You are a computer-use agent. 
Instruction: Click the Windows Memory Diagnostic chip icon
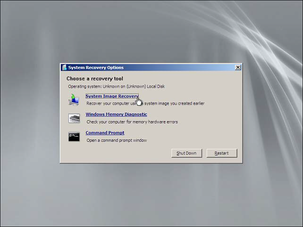click(74, 118)
